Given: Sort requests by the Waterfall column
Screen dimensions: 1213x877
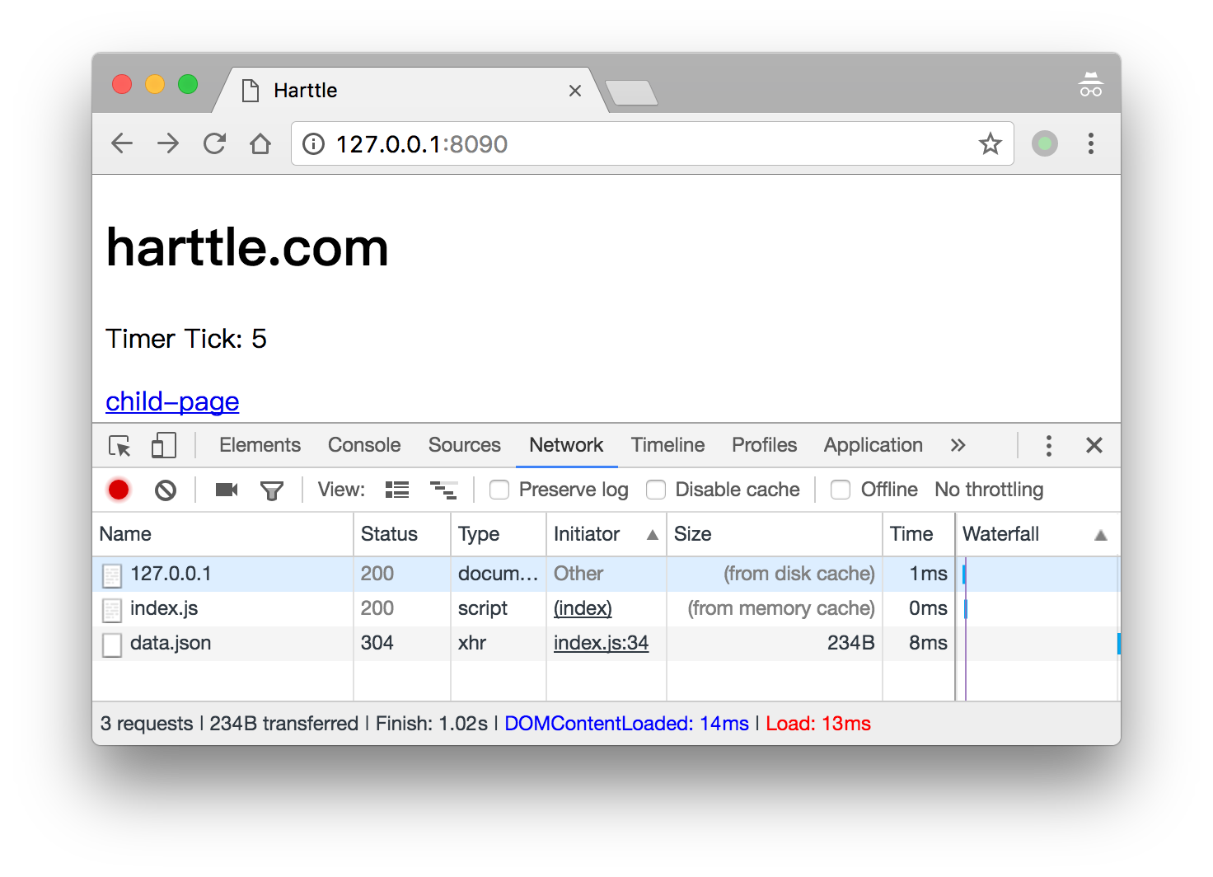Looking at the screenshot, I should click(x=1000, y=534).
